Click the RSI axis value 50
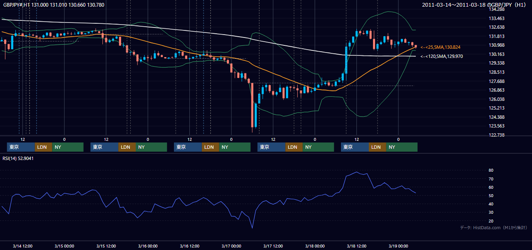This screenshot has height=250, width=532. [x=491, y=195]
